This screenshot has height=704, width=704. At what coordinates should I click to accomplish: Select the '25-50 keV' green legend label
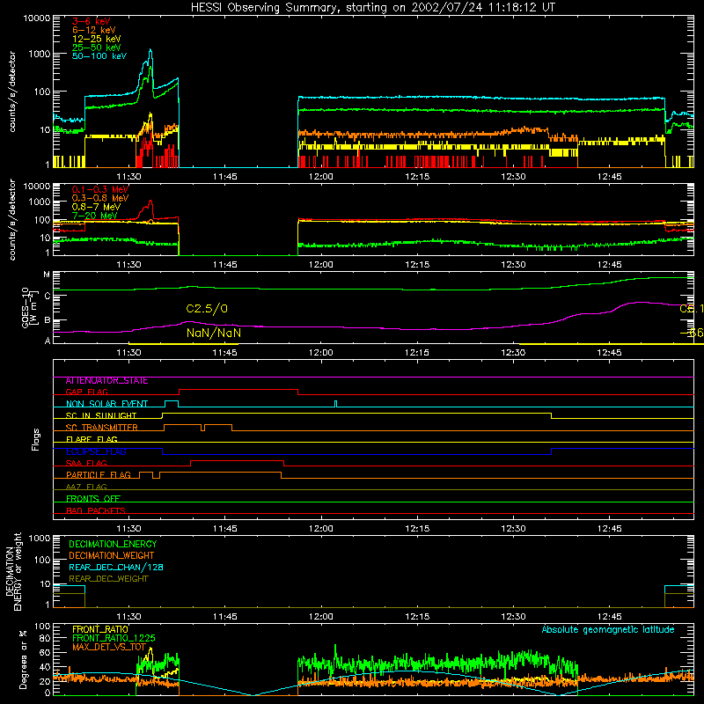tap(96, 48)
